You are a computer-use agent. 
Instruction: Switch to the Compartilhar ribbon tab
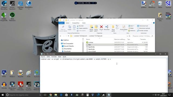click(x=76, y=23)
